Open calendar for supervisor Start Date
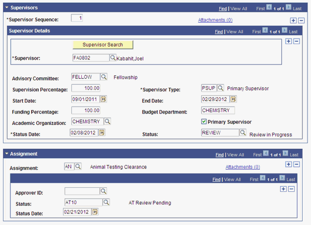 (103, 99)
